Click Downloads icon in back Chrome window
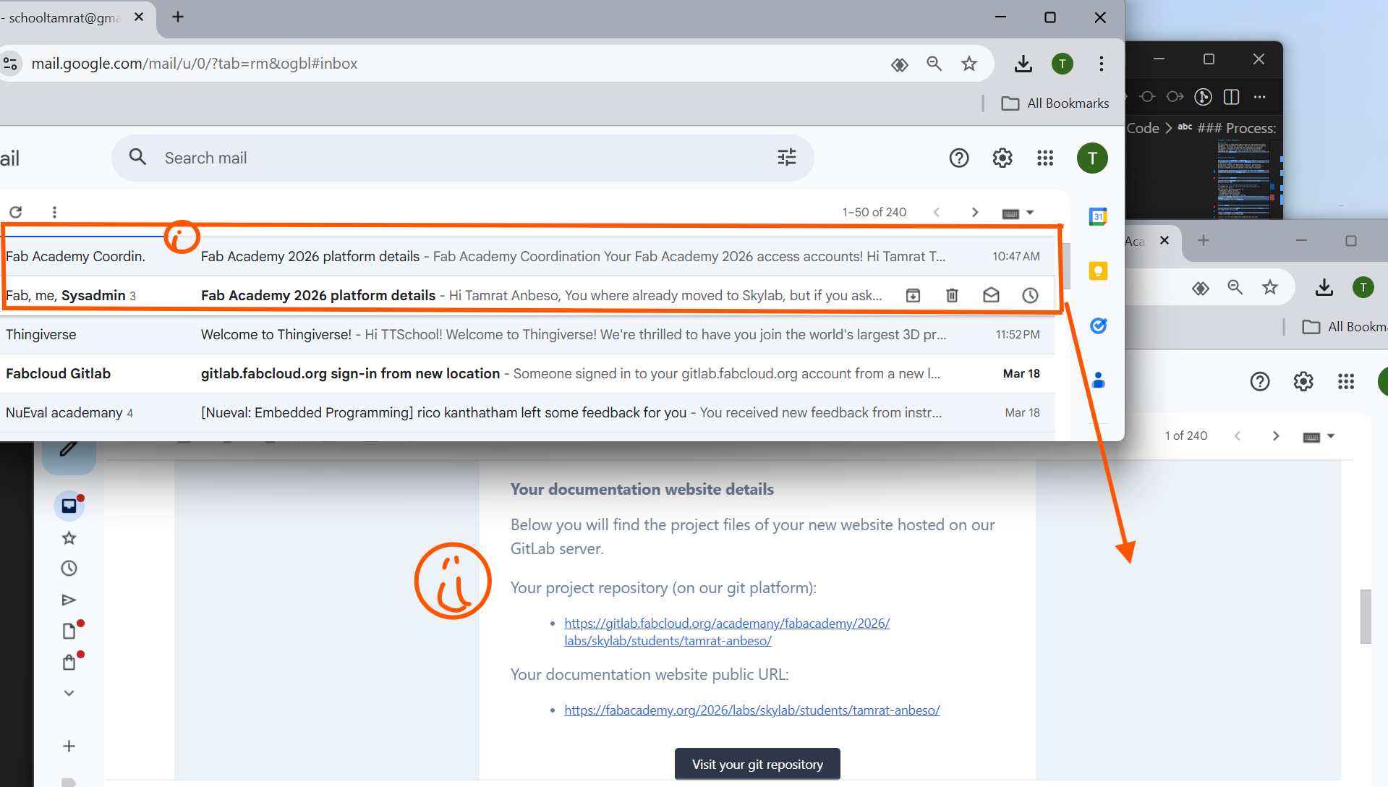Image resolution: width=1388 pixels, height=787 pixels. [1324, 287]
